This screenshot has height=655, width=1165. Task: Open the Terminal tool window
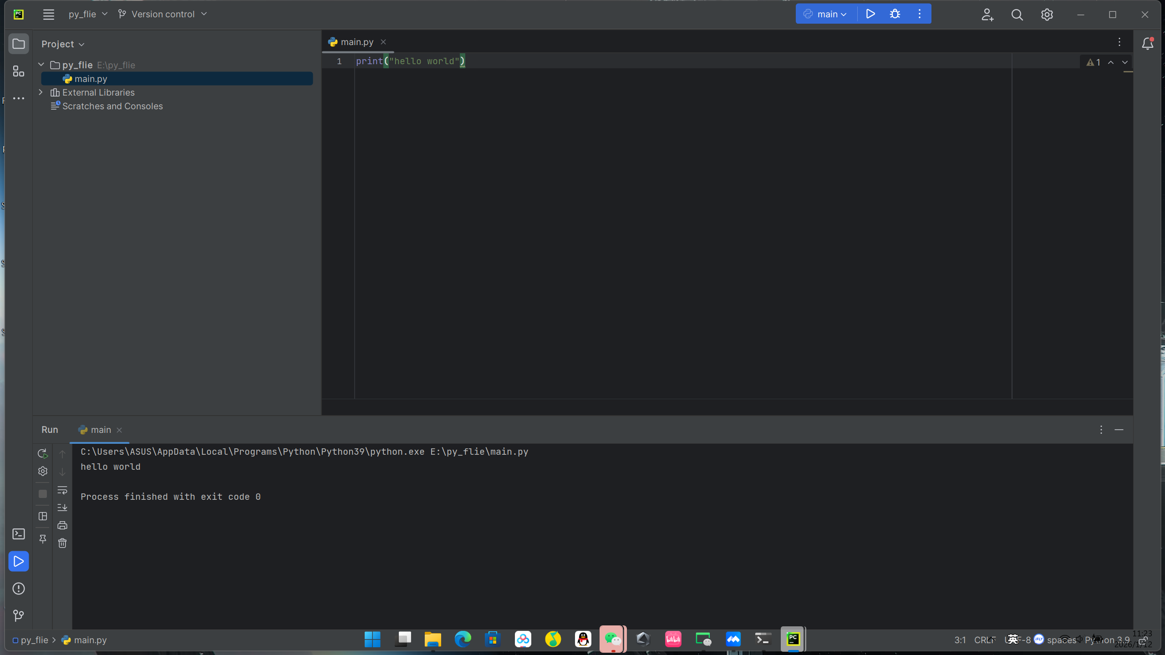18,533
